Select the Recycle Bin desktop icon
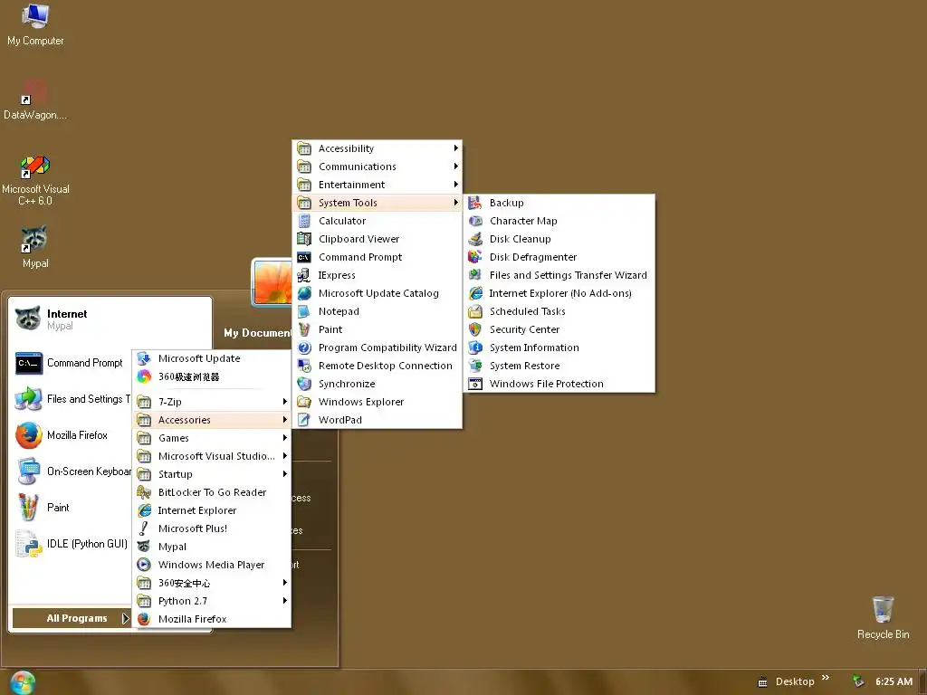Viewport: 927px width, 695px height. click(883, 617)
